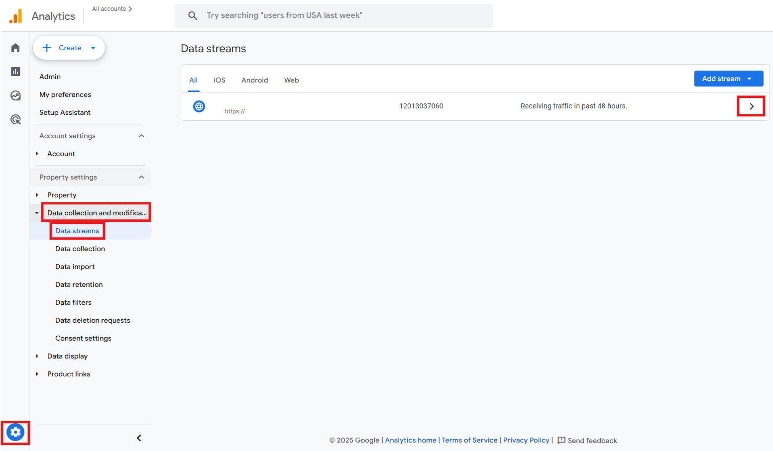The width and height of the screenshot is (773, 451).
Task: Expand the Product links group
Action: click(37, 374)
